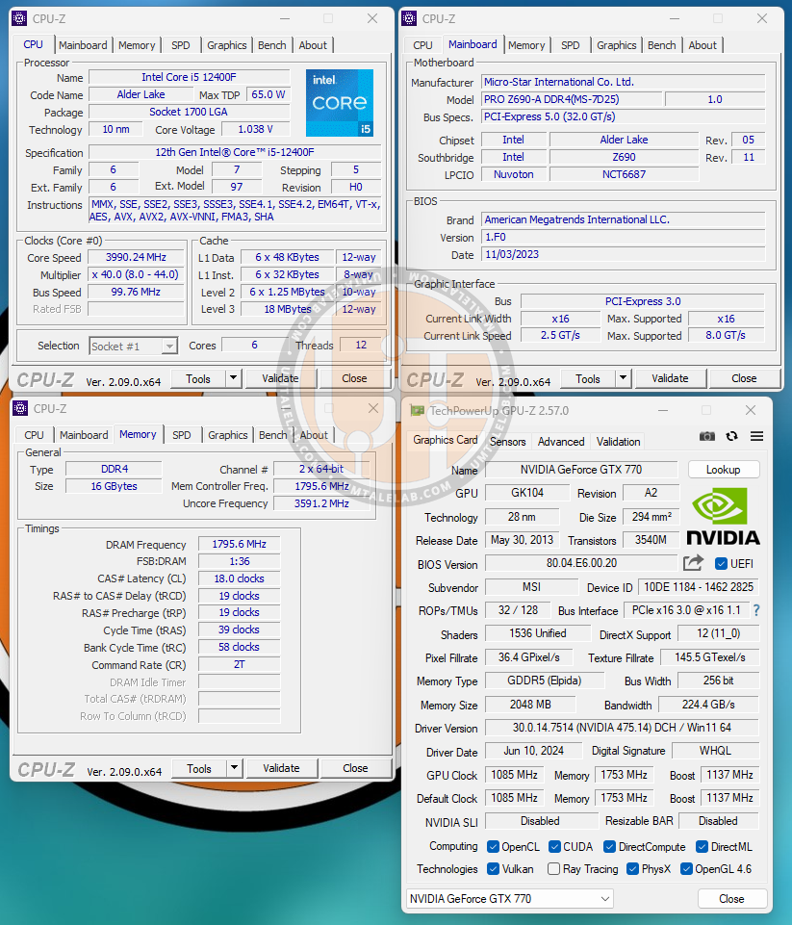Click the GPU Name field "NVIDIA GeForce GTX 770"
The height and width of the screenshot is (925, 792).
tap(581, 470)
